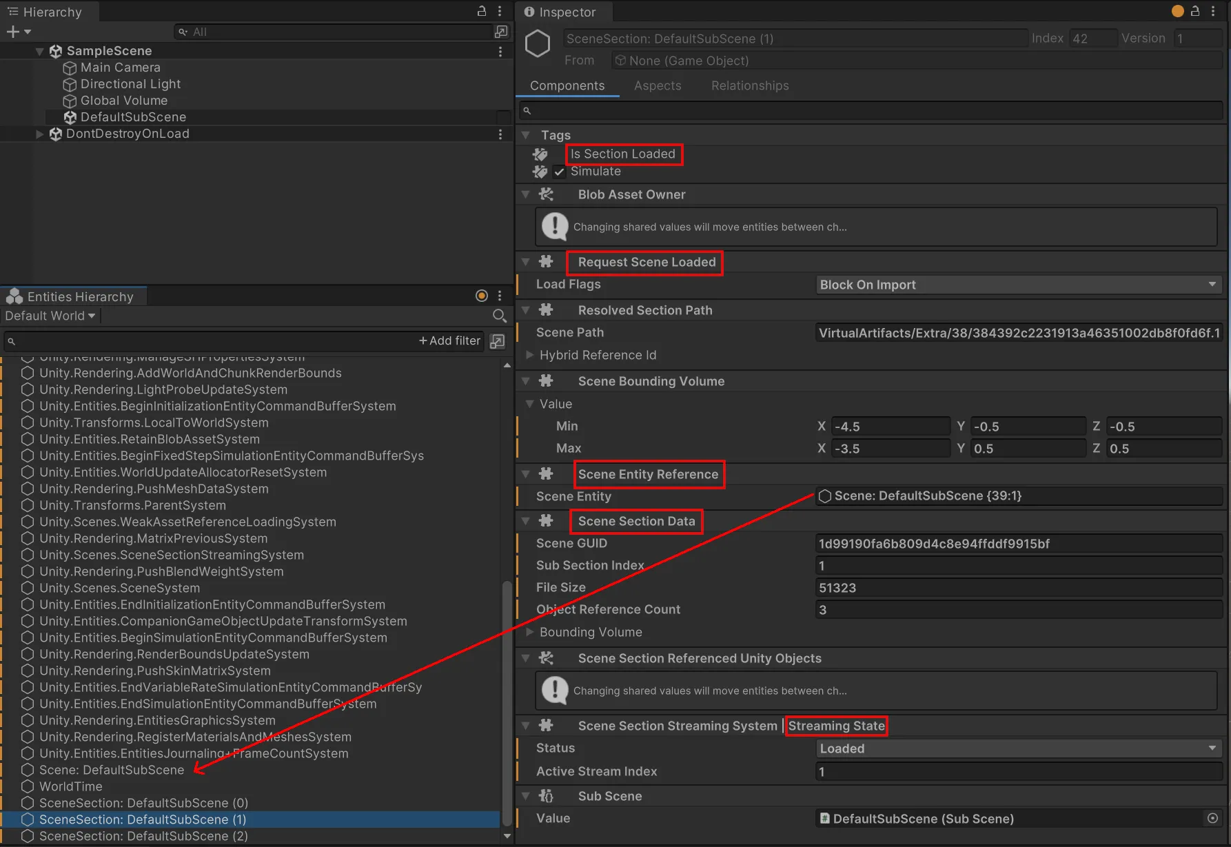Expand the Hybrid Reference Id foldout
The width and height of the screenshot is (1231, 847).
(x=529, y=355)
